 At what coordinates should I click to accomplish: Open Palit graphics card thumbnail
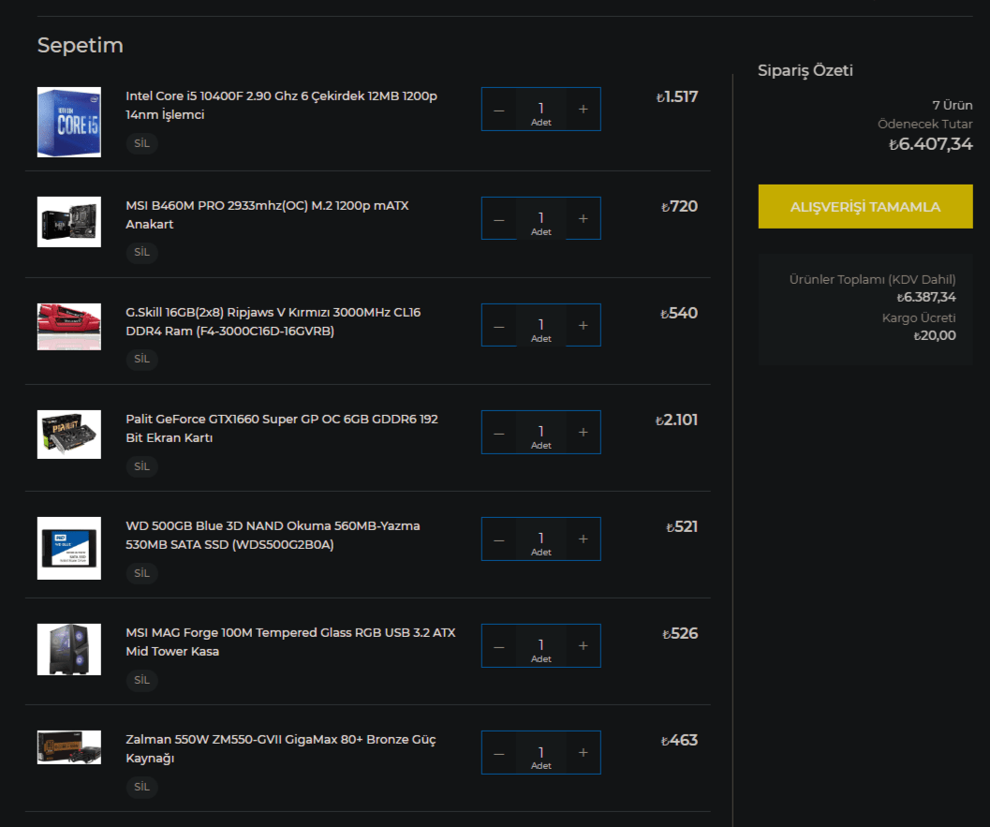[68, 435]
